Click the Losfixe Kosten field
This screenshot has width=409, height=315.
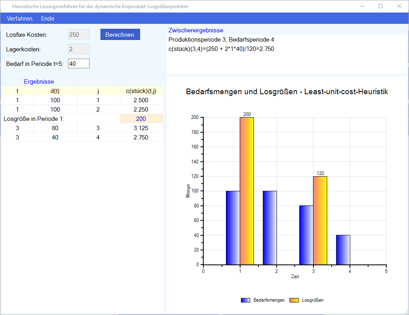coord(79,35)
